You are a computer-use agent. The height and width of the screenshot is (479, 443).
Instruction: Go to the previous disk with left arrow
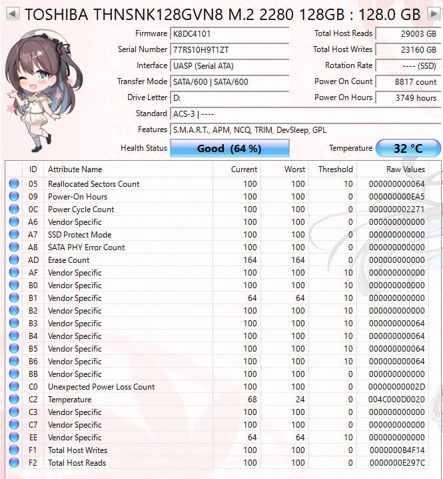point(13,14)
